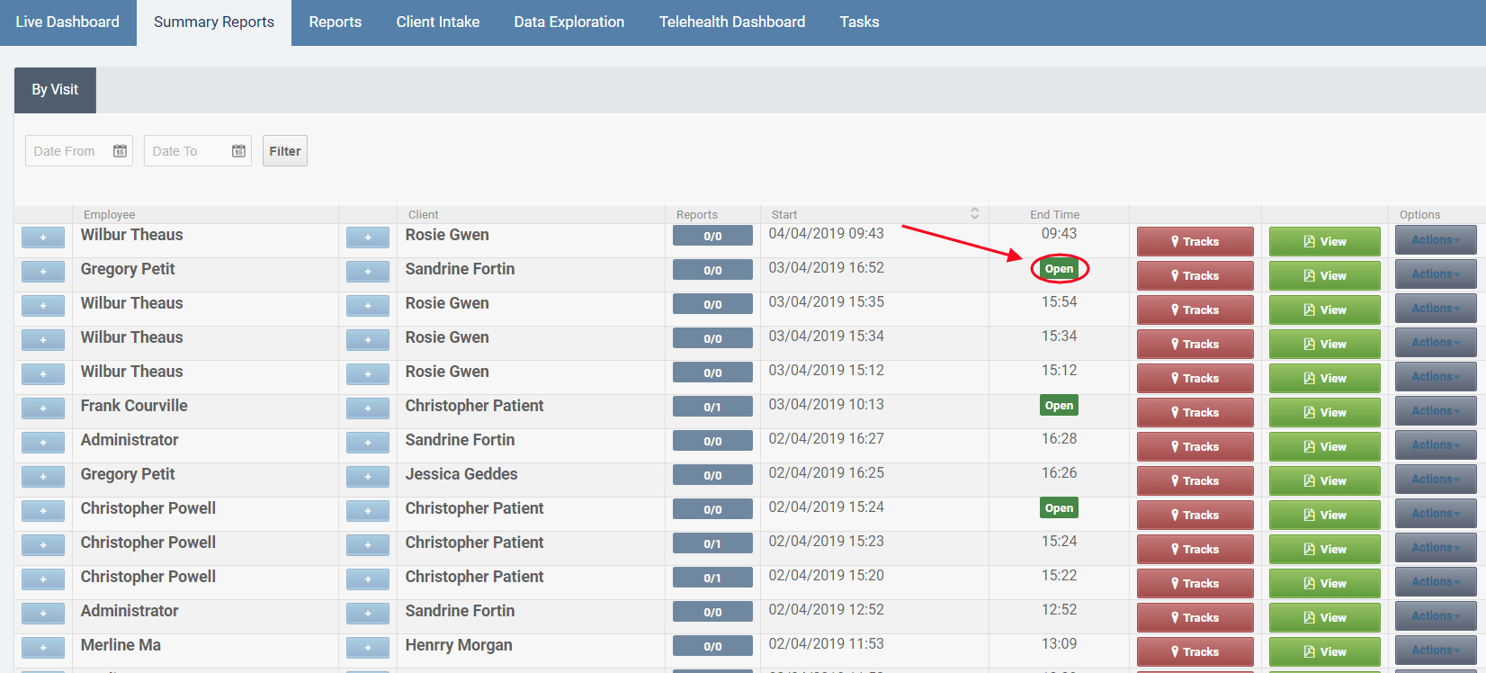Expand the plus button beside Henrry Morgan

pyautogui.click(x=368, y=647)
